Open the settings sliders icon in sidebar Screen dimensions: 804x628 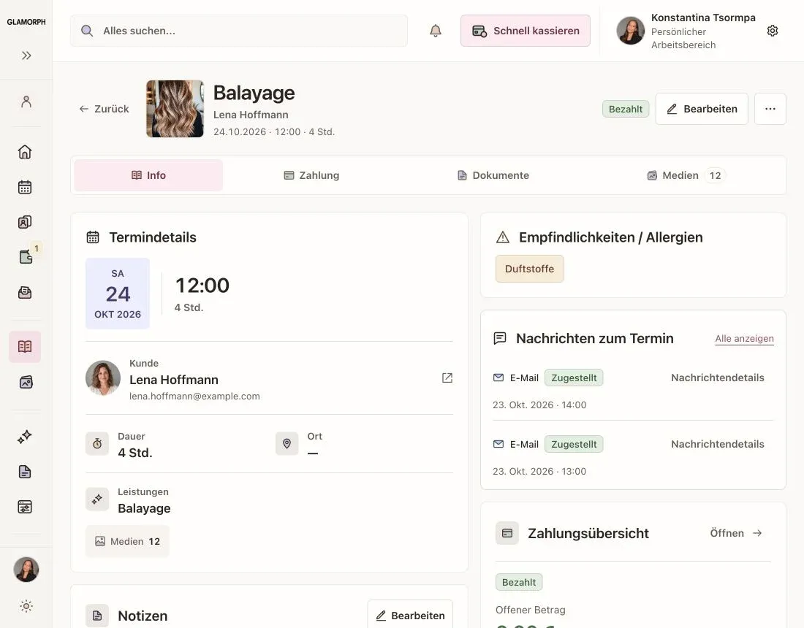click(x=25, y=507)
